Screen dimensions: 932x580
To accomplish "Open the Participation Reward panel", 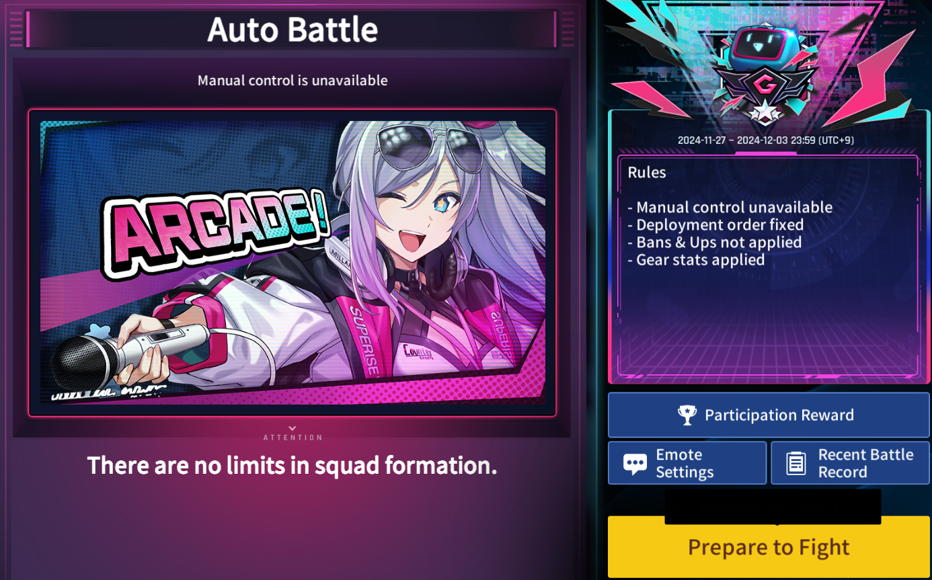I will click(769, 415).
